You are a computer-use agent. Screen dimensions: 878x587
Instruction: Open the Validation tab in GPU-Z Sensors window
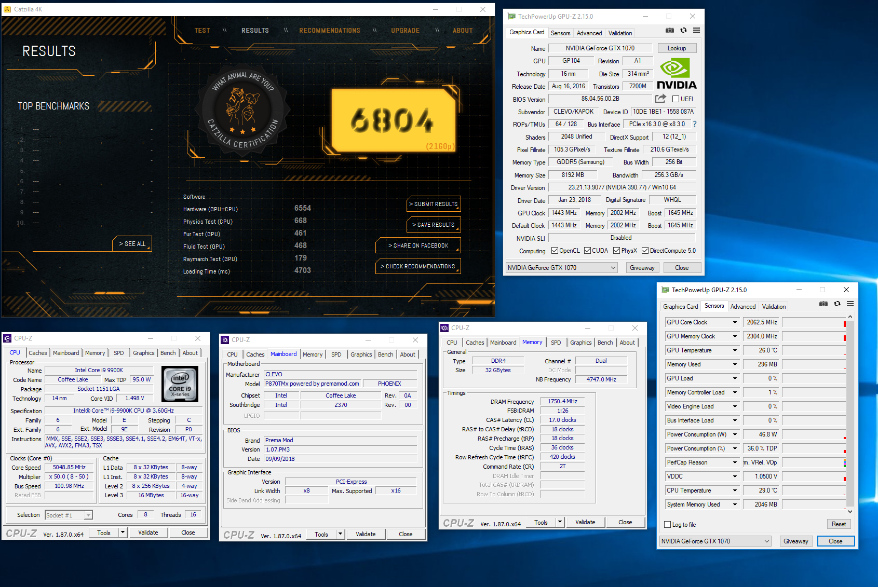coord(774,307)
